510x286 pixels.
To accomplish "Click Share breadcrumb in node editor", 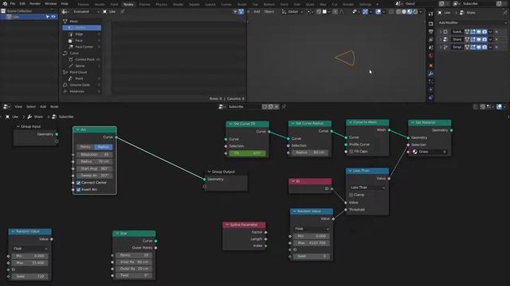I will tap(35, 117).
